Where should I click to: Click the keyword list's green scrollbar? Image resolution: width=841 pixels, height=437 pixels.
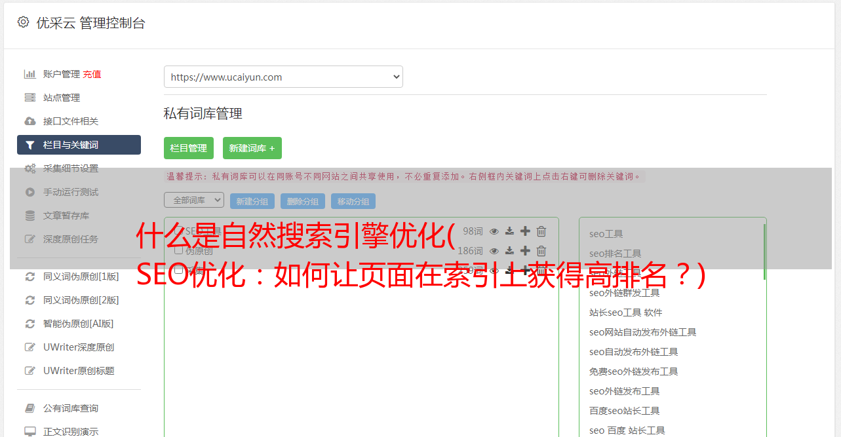pos(764,252)
